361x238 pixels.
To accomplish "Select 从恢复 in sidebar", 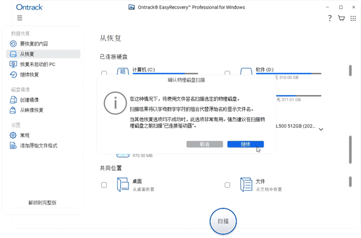I will (x=43, y=54).
